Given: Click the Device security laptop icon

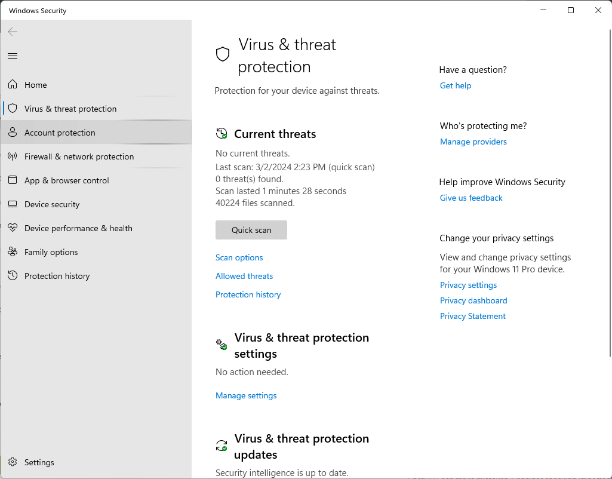Looking at the screenshot, I should coord(13,204).
